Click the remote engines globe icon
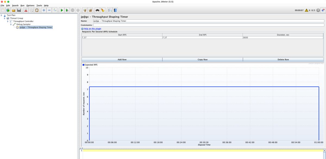The height and width of the screenshot is (159, 326). click(318, 10)
